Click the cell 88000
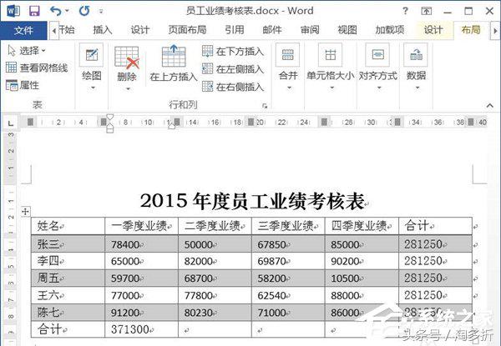This screenshot has height=346, width=501. point(362,295)
